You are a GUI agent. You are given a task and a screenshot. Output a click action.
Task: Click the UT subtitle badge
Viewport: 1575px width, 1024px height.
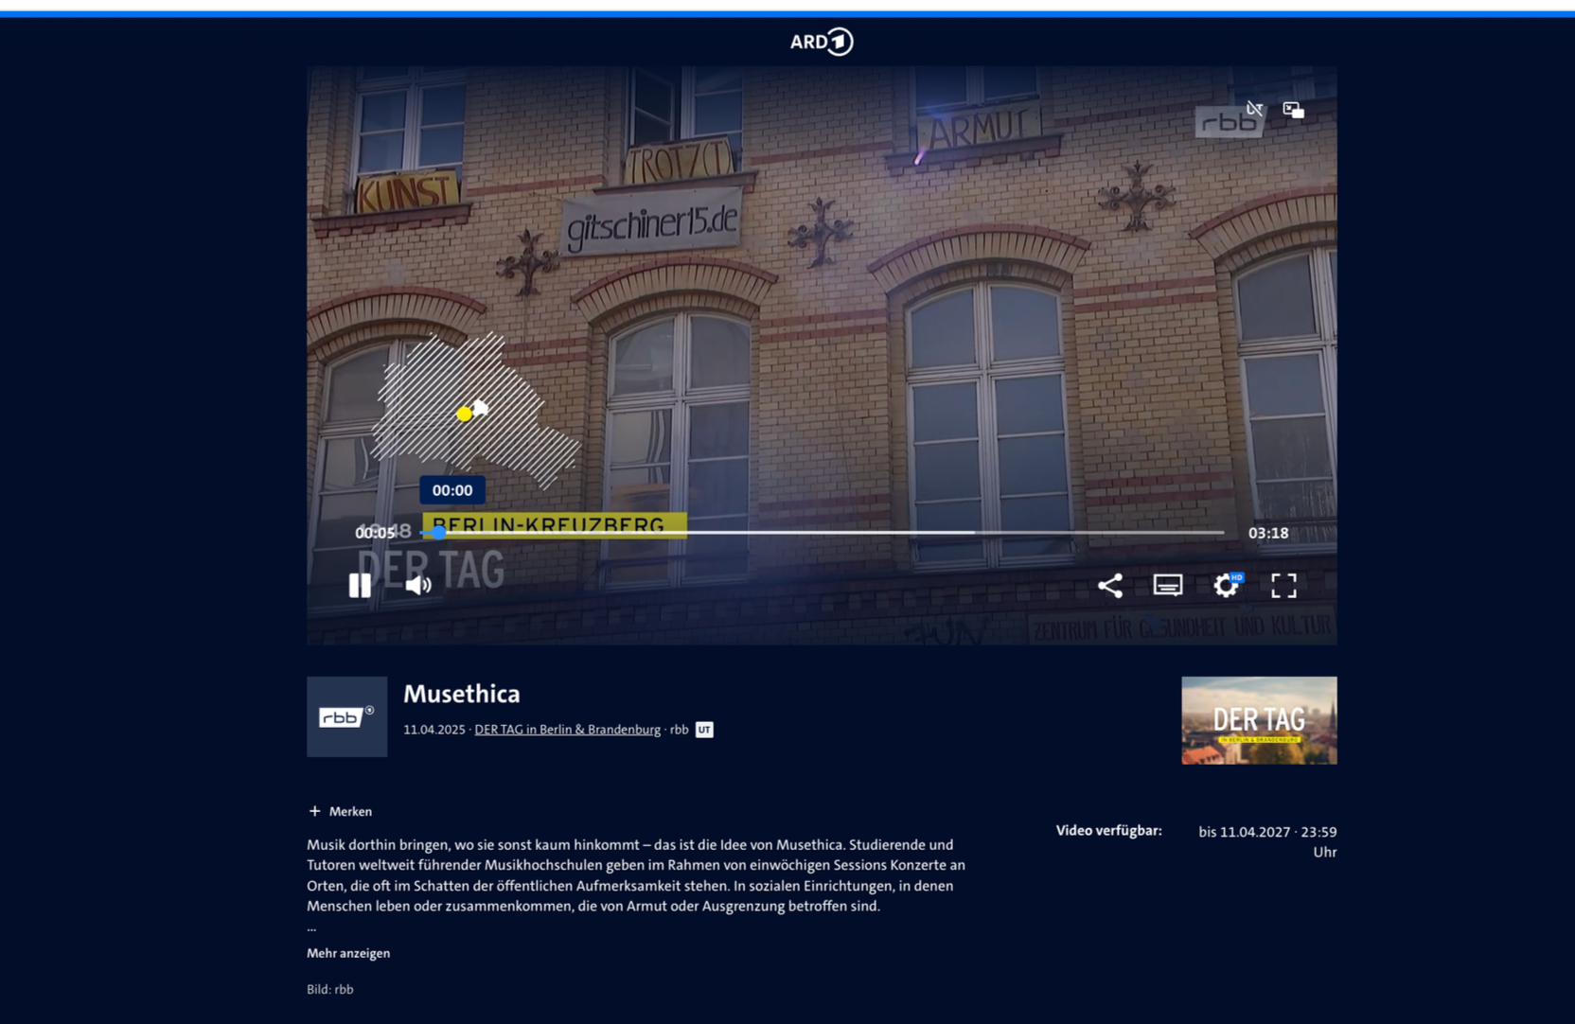pyautogui.click(x=704, y=730)
